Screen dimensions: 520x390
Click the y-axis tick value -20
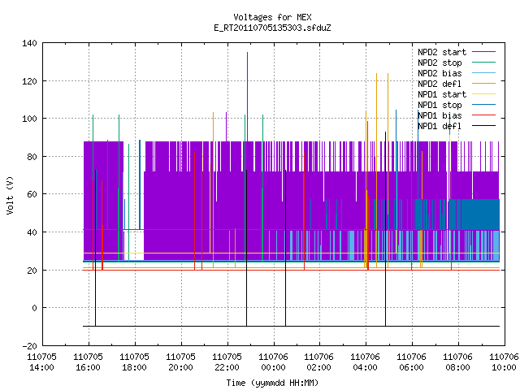pos(29,346)
